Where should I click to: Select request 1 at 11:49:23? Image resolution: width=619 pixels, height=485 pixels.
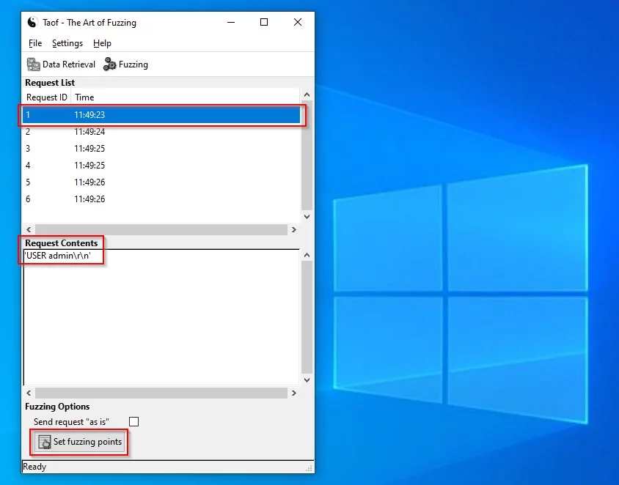[x=161, y=115]
